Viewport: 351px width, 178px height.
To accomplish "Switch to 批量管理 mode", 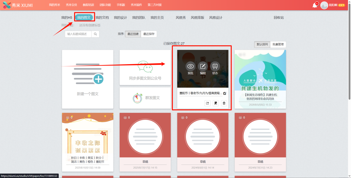I will pyautogui.click(x=278, y=44).
